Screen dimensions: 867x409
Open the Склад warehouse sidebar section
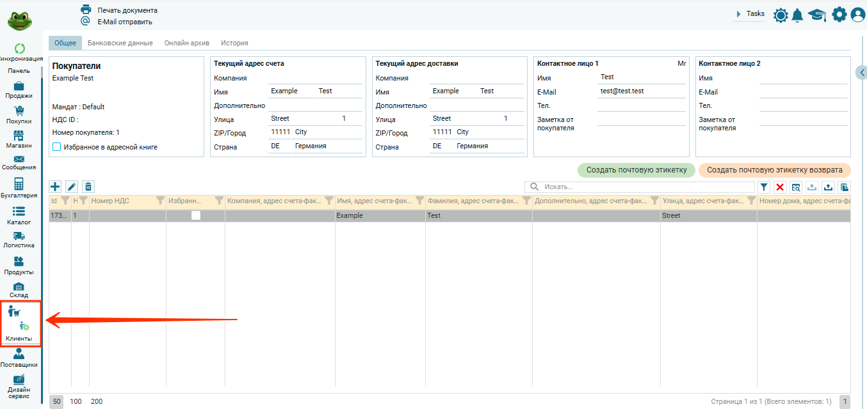19,290
